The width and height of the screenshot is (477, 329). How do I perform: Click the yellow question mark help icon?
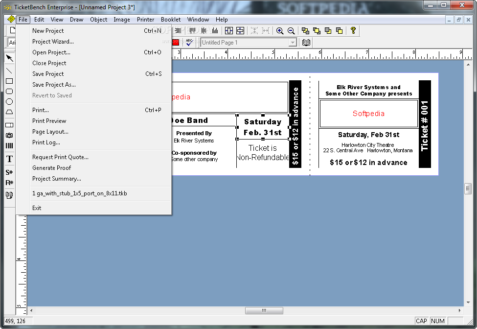click(353, 30)
